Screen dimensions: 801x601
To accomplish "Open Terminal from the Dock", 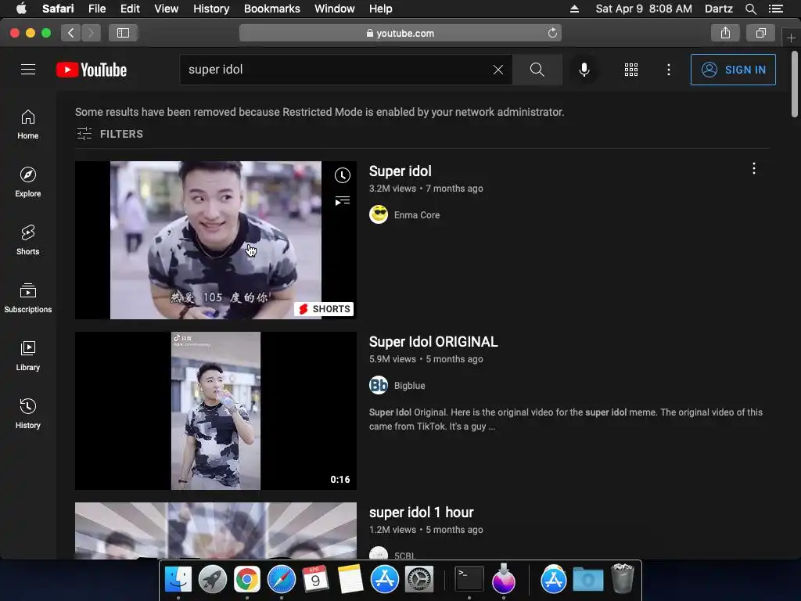I will 469,579.
